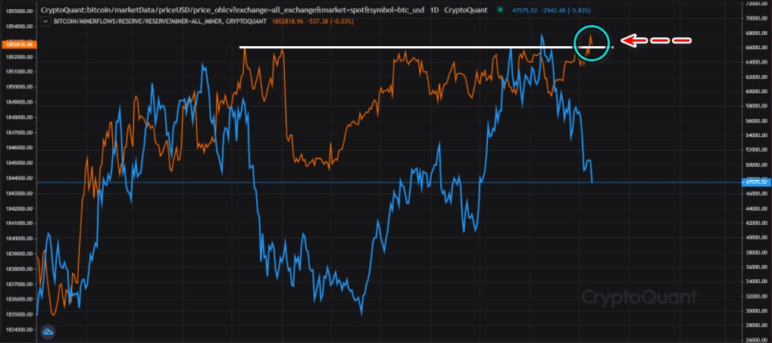The width and height of the screenshot is (772, 343).
Task: Click the 56000.00 right axis tick
Action: (x=756, y=120)
